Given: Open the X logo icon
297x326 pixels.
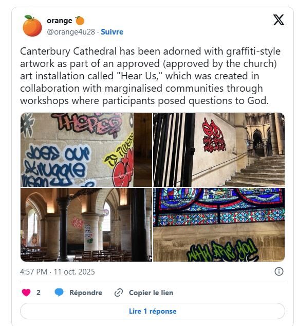Looking at the screenshot, I should click(279, 20).
